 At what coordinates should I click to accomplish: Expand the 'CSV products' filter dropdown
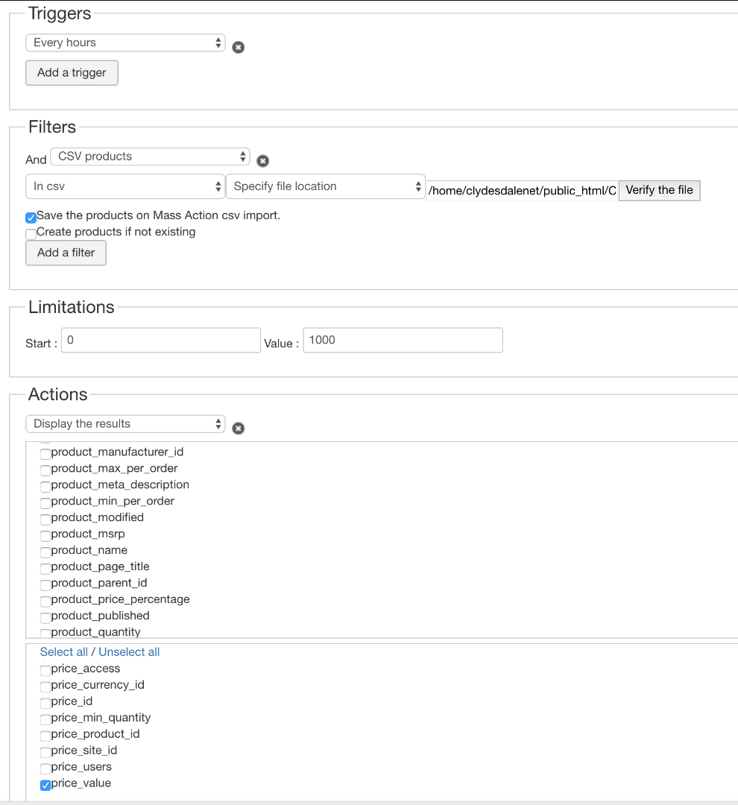point(150,157)
